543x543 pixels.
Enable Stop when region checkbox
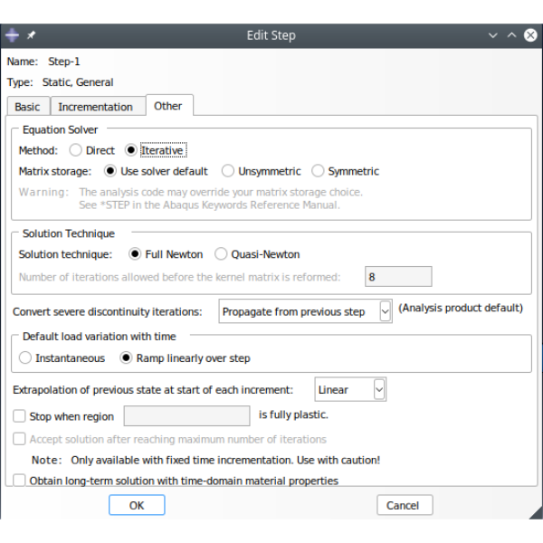pos(19,416)
